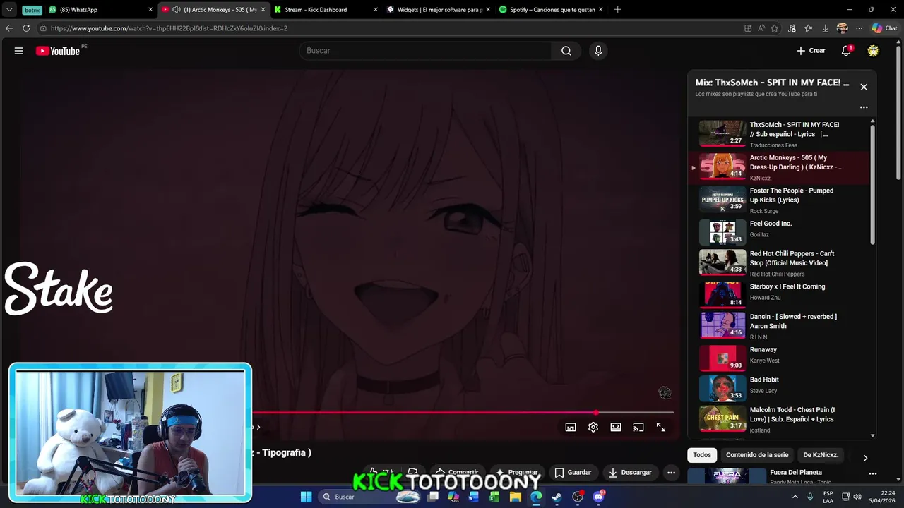The image size is (904, 508).
Task: Switch to the Widgets browser tab
Action: point(438,10)
